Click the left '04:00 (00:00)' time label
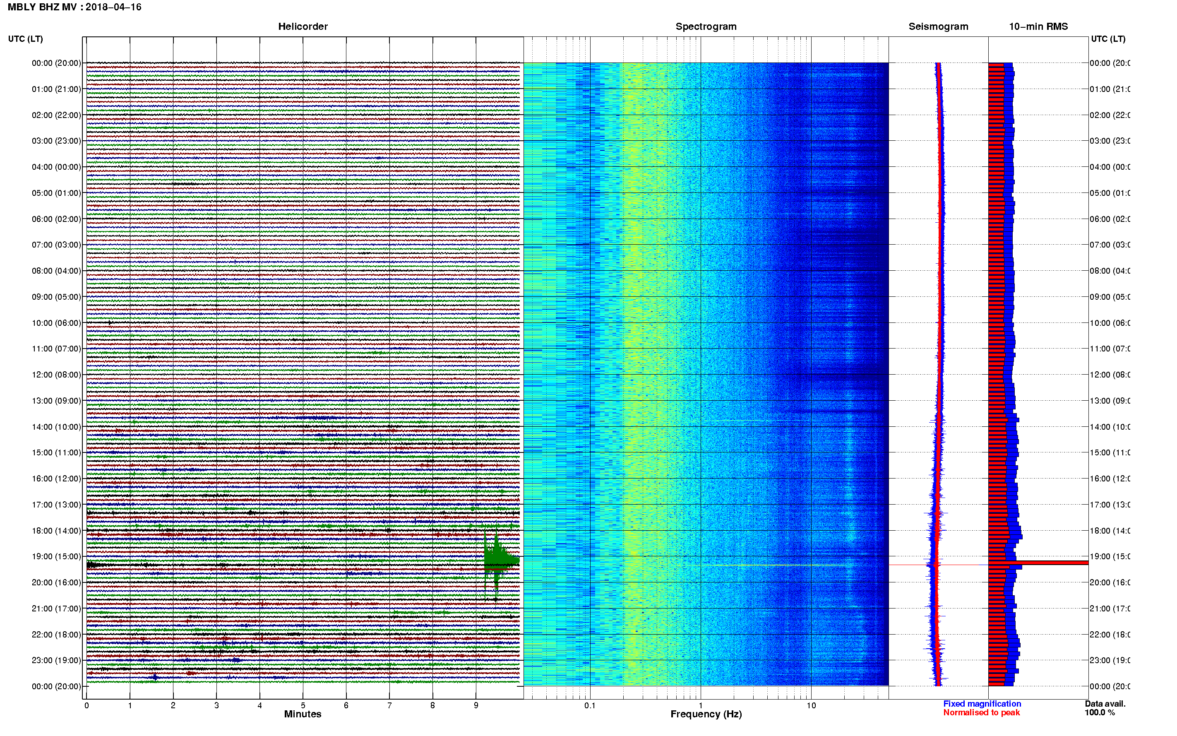 [x=56, y=167]
